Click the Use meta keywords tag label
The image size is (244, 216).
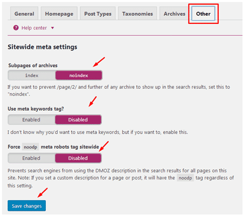tap(36, 109)
